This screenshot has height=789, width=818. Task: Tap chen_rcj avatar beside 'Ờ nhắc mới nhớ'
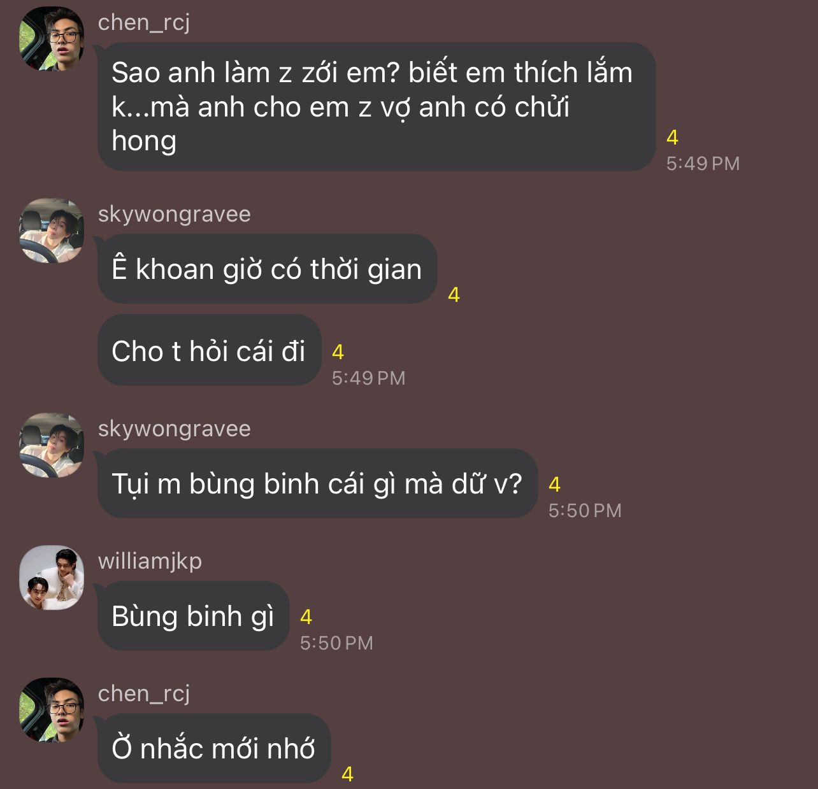coord(52,710)
